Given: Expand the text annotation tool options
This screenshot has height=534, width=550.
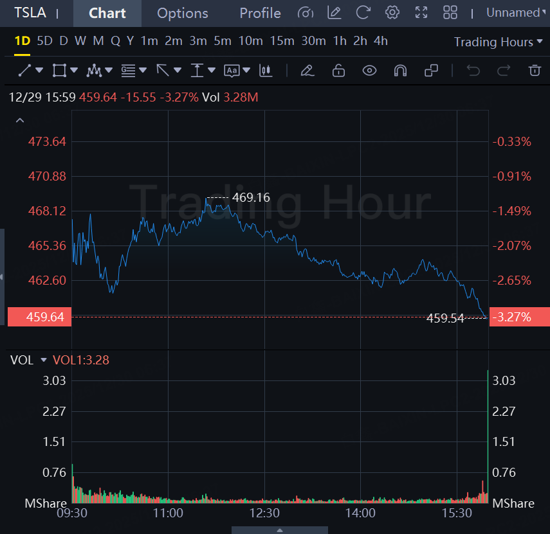Looking at the screenshot, I should click(x=247, y=70).
